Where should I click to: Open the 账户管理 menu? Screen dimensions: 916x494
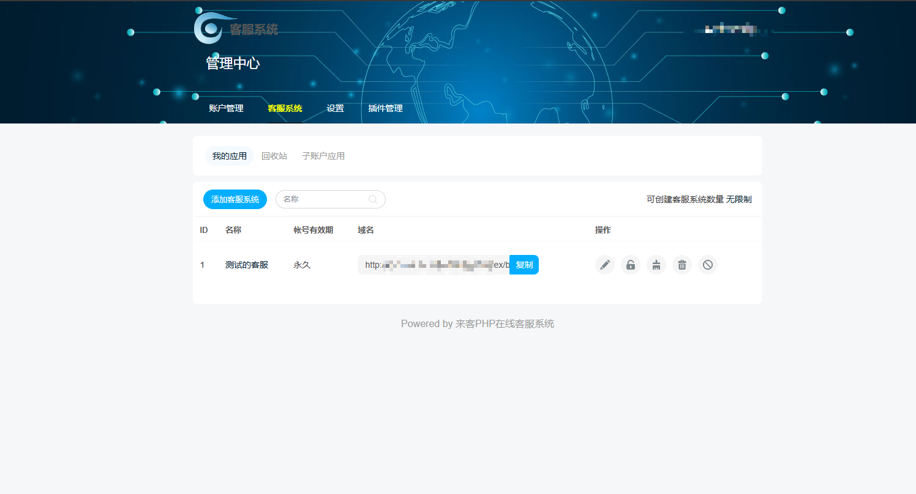(226, 108)
